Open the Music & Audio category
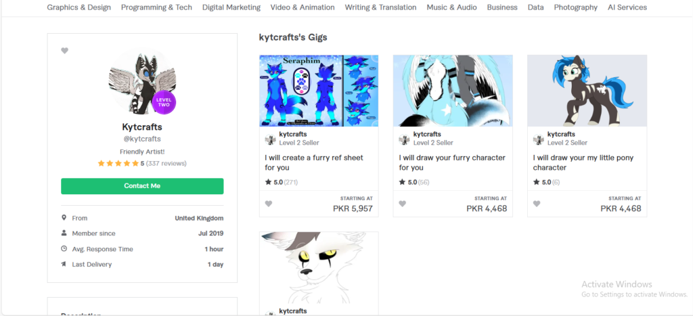The image size is (693, 316). pyautogui.click(x=451, y=7)
